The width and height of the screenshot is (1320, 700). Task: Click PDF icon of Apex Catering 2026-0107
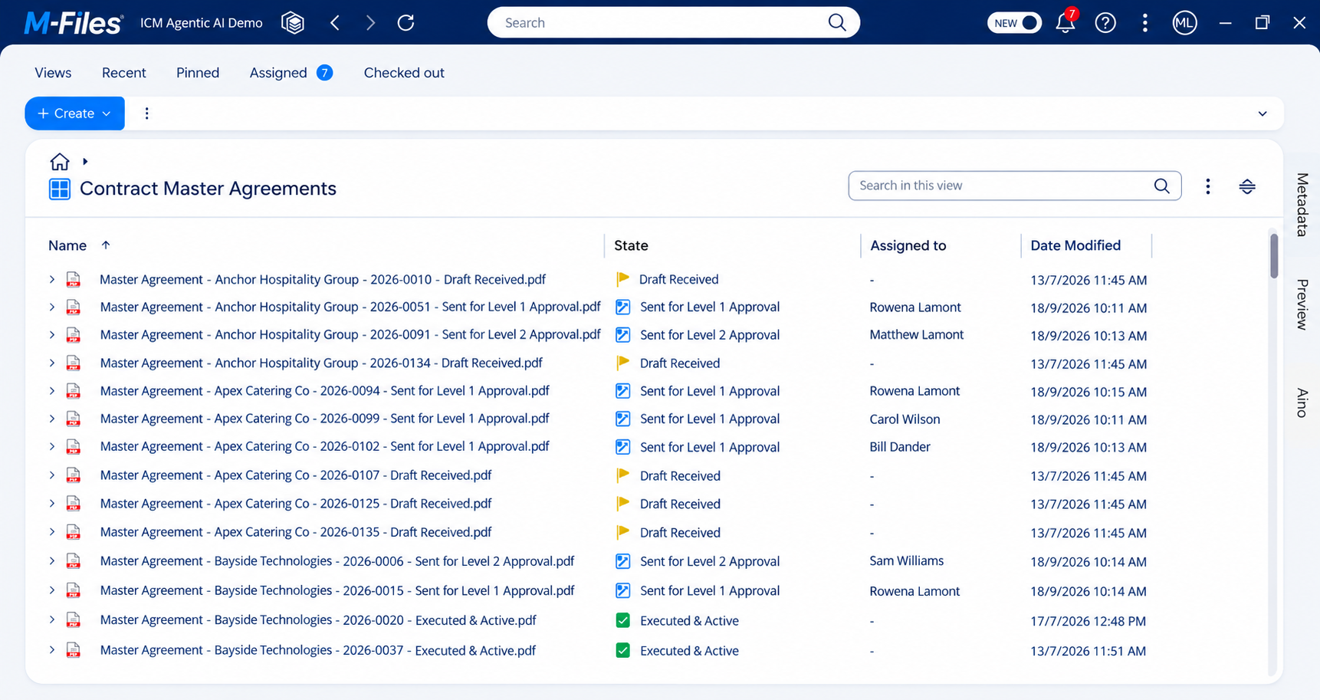[73, 475]
